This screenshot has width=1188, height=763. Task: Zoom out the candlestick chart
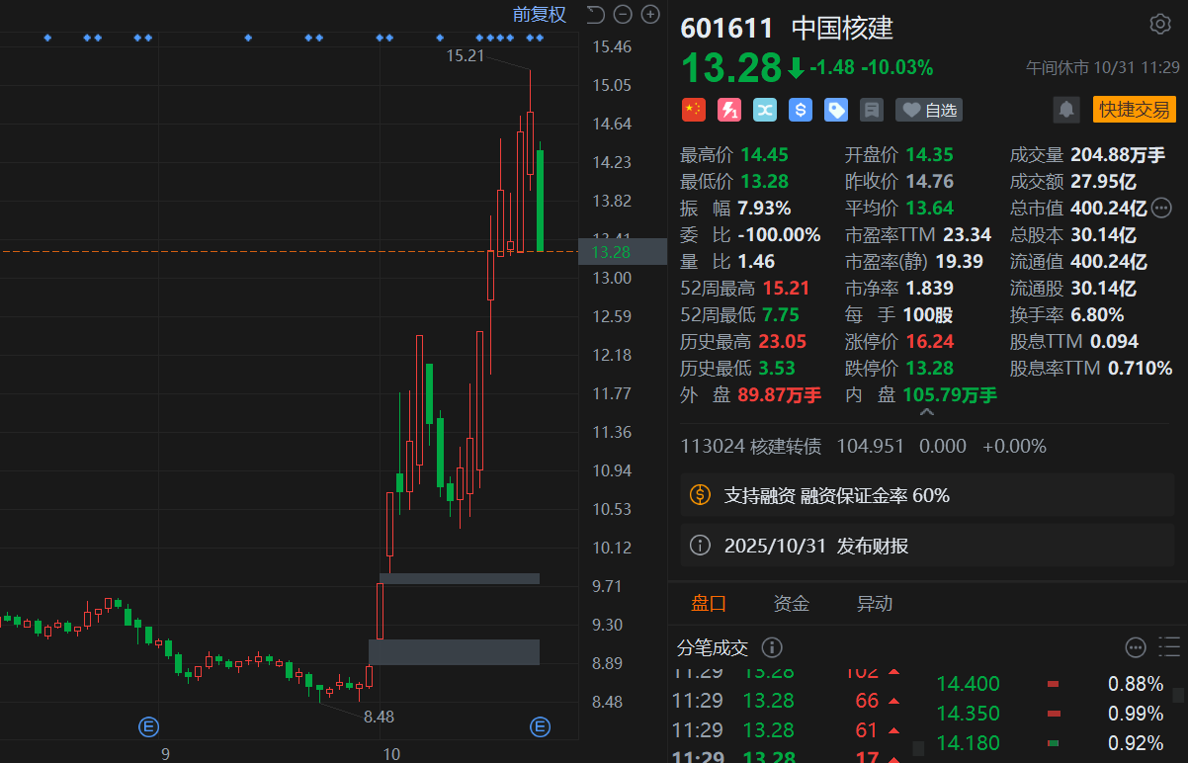click(623, 14)
